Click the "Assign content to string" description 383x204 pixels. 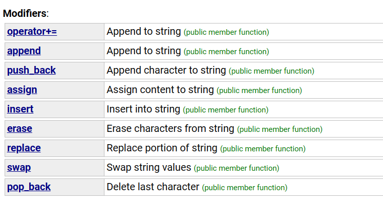(x=160, y=90)
